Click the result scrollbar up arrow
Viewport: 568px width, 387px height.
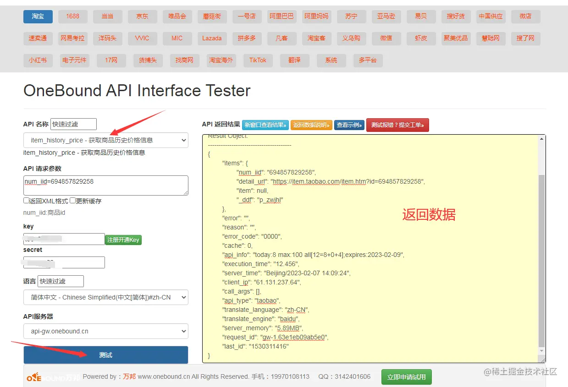[542, 139]
